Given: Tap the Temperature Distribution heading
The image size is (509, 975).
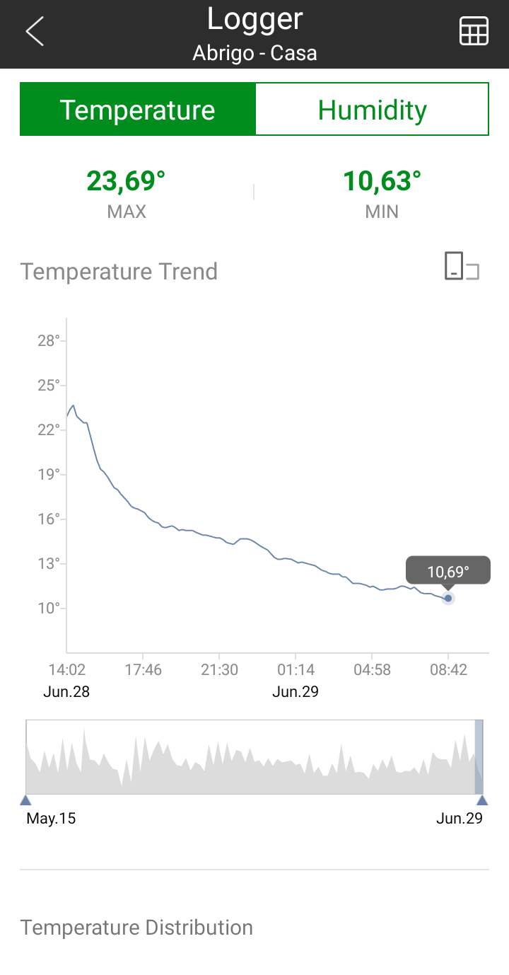Looking at the screenshot, I should coord(136,928).
